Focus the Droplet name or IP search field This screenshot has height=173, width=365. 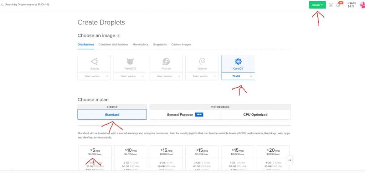click(x=27, y=5)
